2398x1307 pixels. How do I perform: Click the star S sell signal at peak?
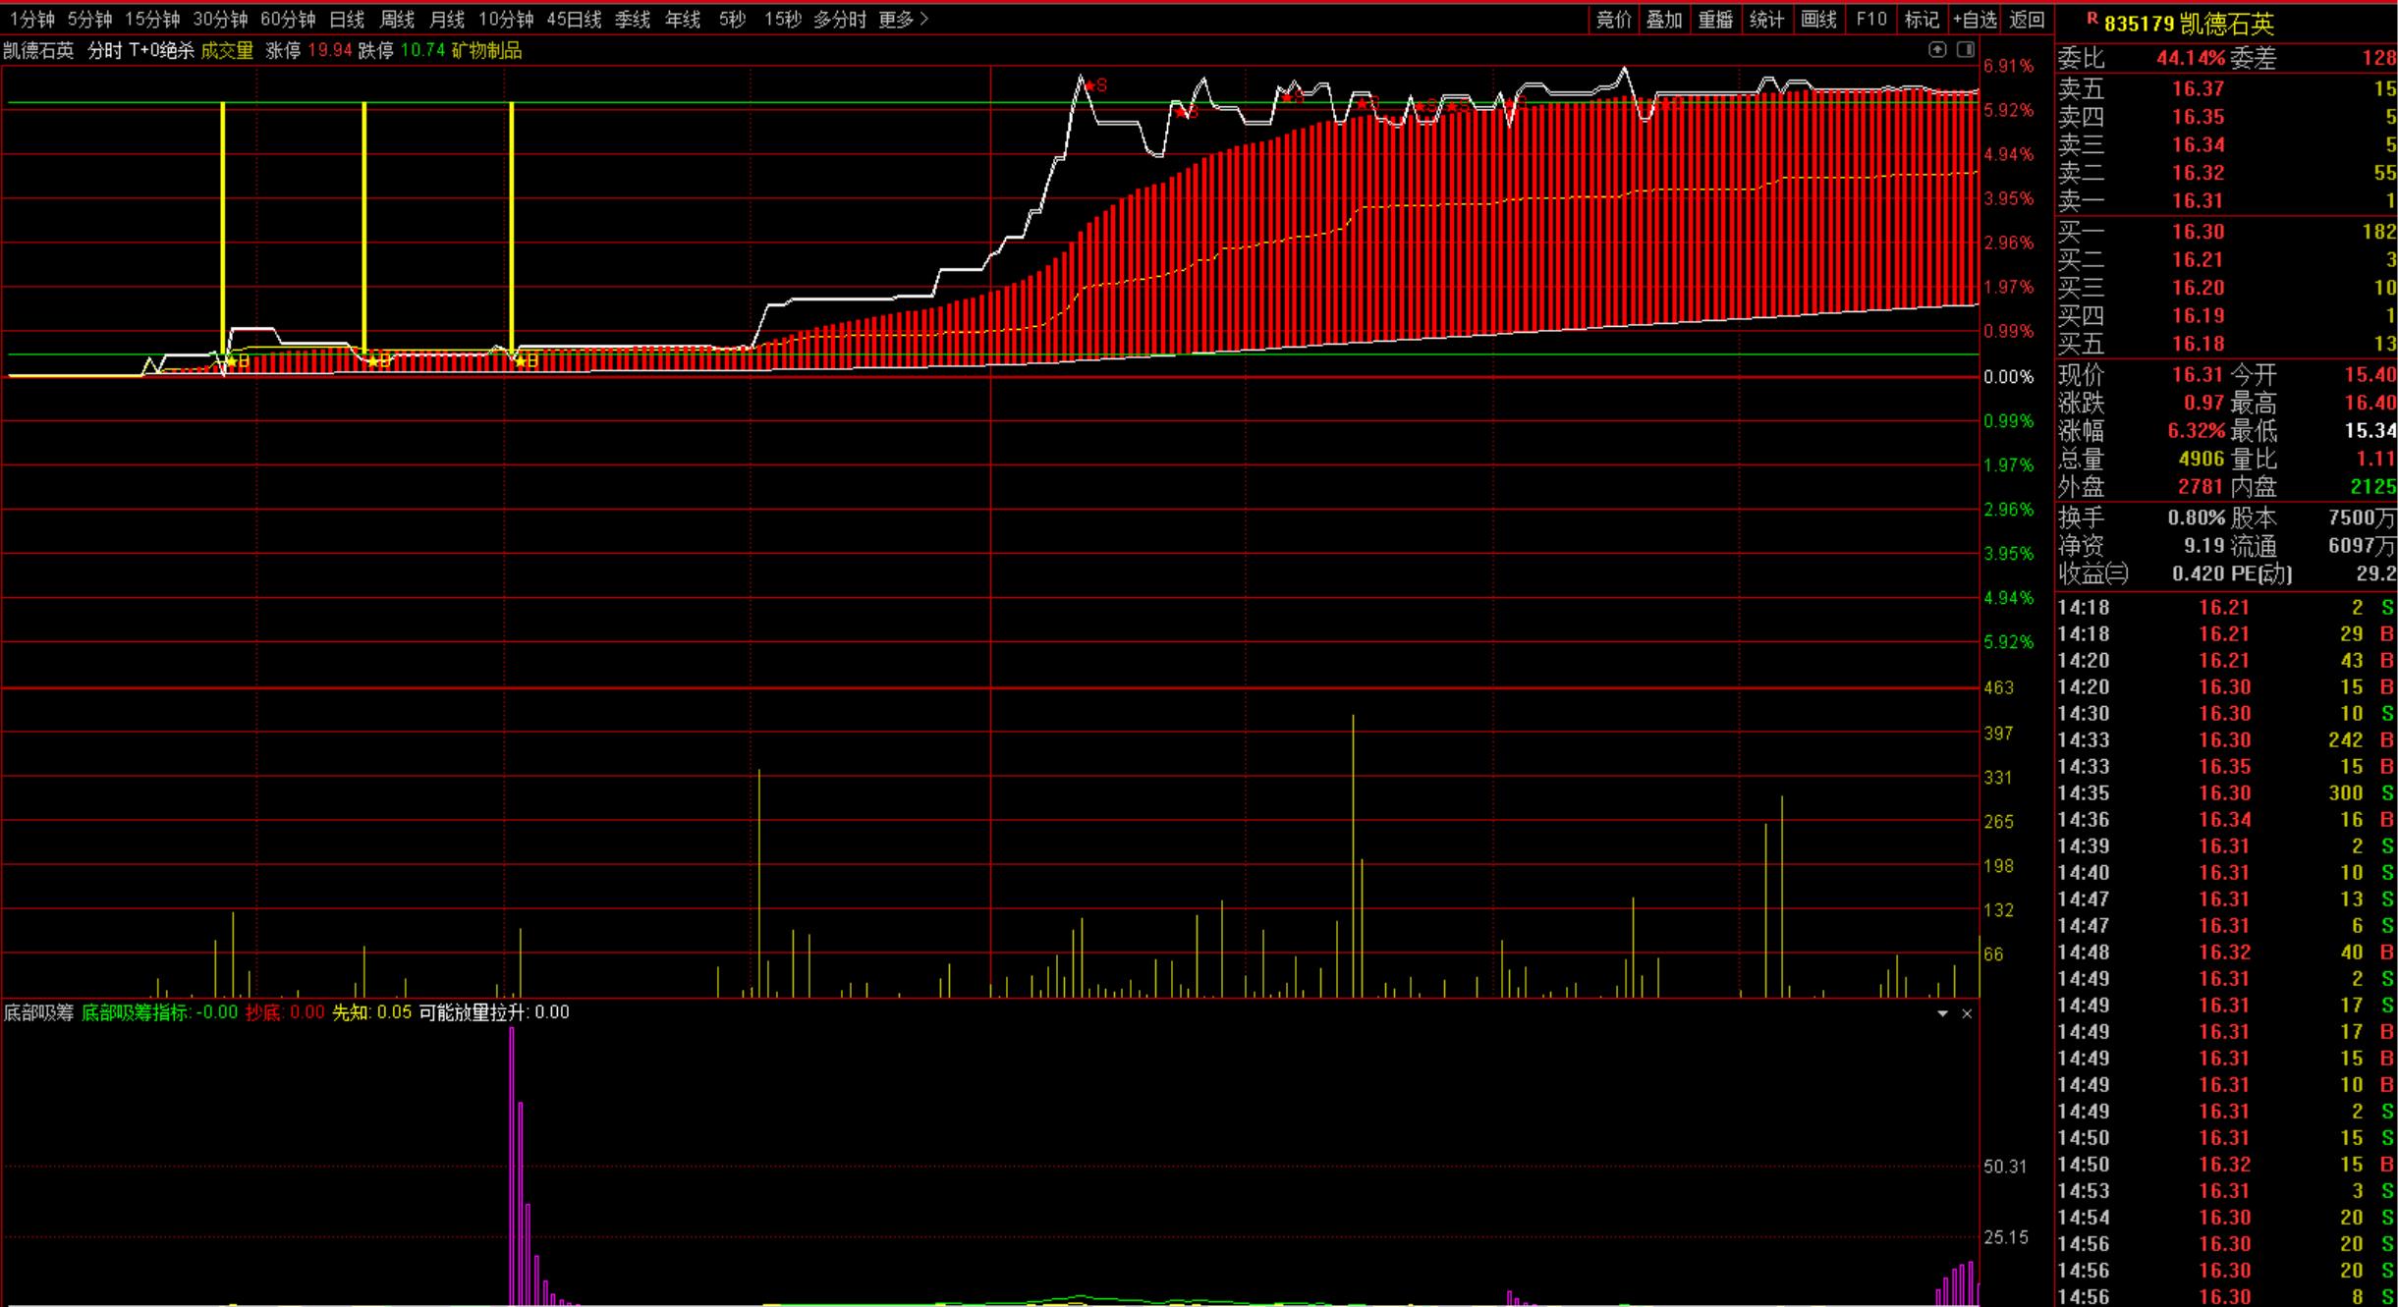[x=1093, y=85]
